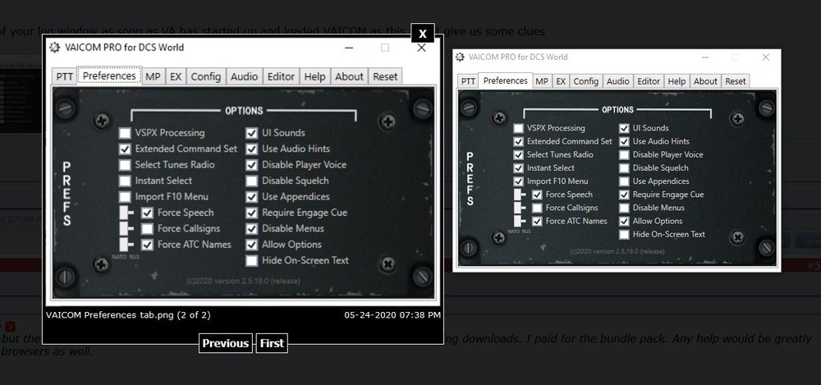Switch to Config tab in left window
The width and height of the screenshot is (821, 385).
[206, 76]
